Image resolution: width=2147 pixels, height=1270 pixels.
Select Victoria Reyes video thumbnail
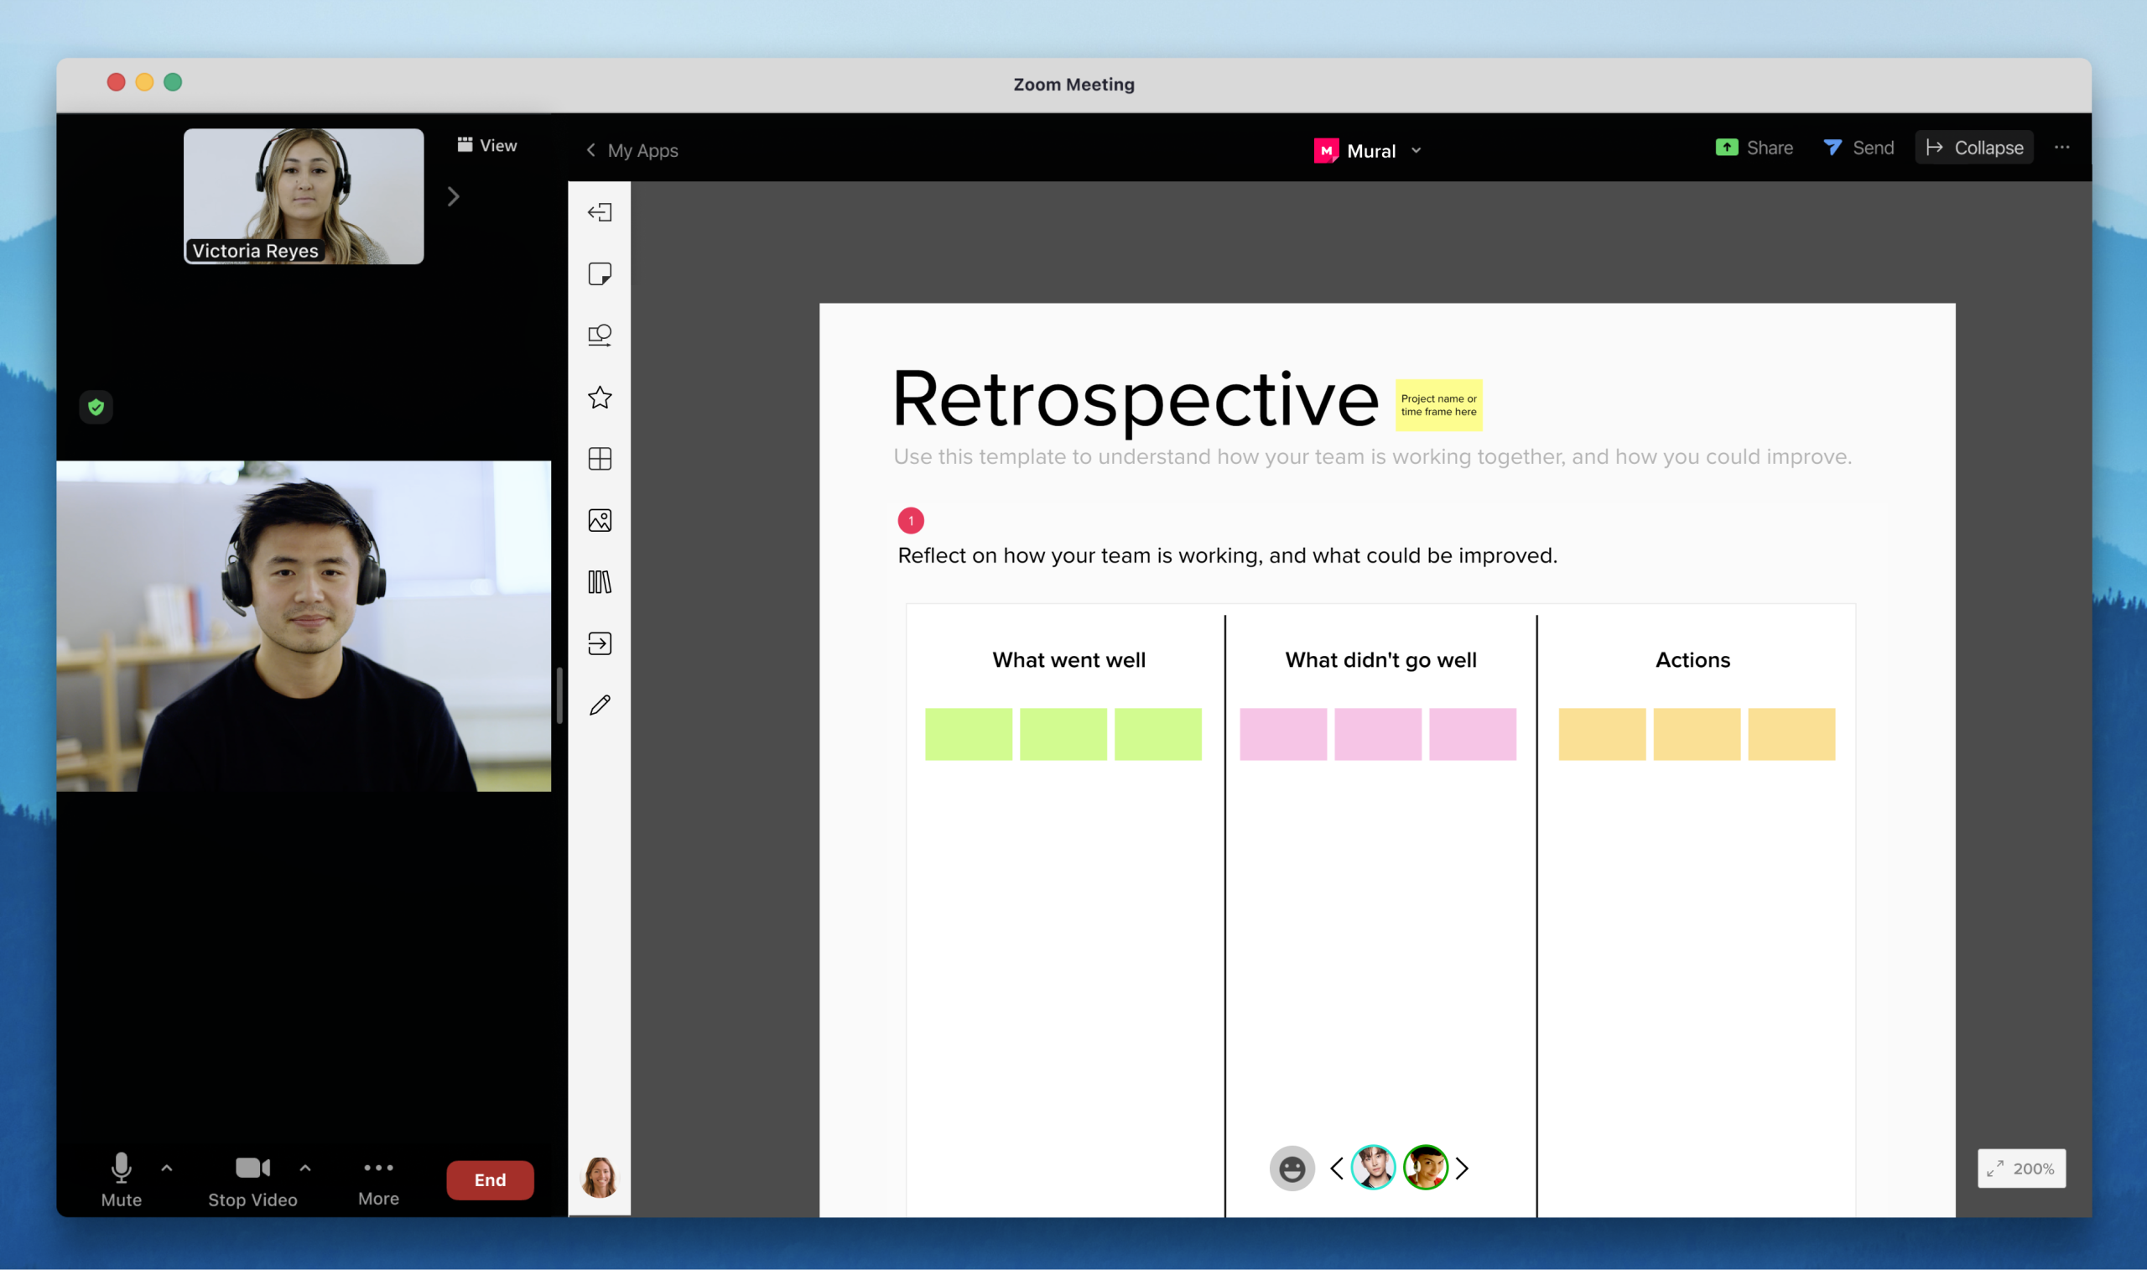304,196
